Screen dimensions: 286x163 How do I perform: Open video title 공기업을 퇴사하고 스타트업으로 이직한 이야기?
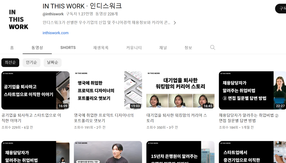pos(31,118)
